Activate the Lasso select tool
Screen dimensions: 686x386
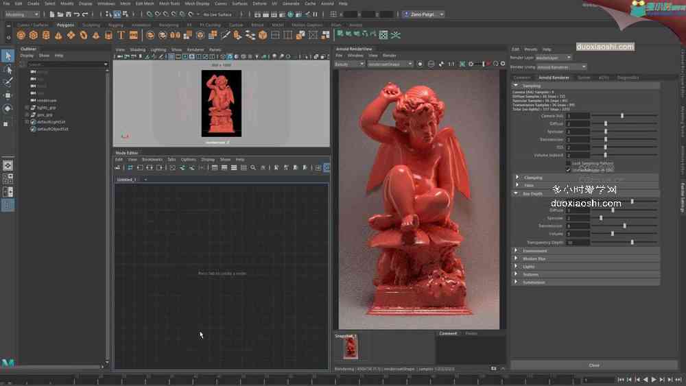8,69
